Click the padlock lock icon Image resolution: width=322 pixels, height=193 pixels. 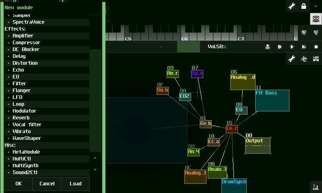303,6
